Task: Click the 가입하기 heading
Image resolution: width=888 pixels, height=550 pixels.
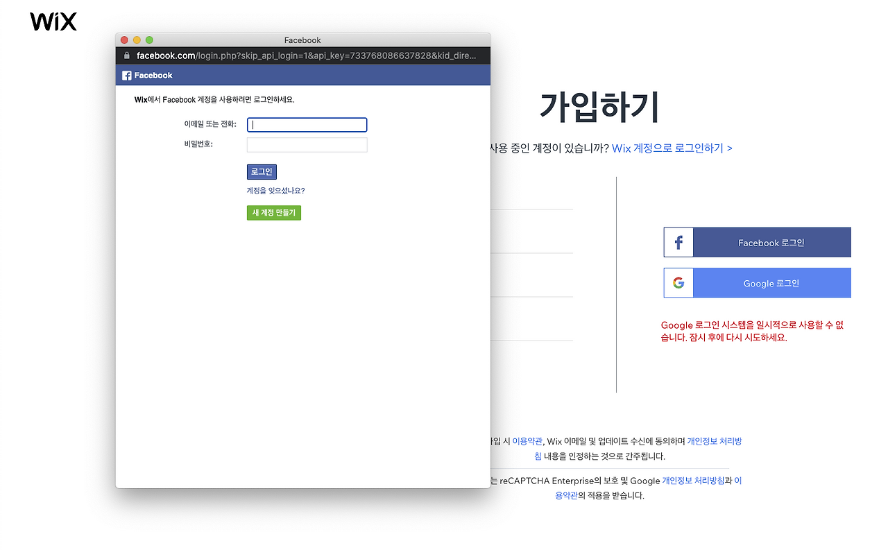Action: click(599, 107)
